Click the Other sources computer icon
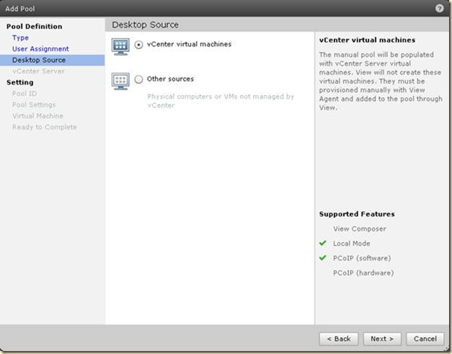The height and width of the screenshot is (354, 452). [121, 80]
